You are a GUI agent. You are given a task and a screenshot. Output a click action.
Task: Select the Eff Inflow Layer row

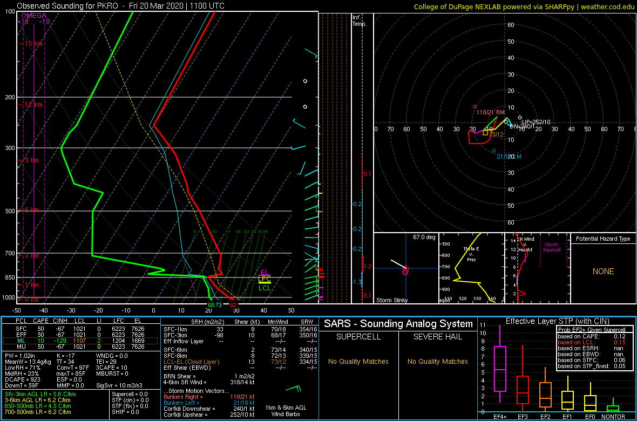[241, 341]
